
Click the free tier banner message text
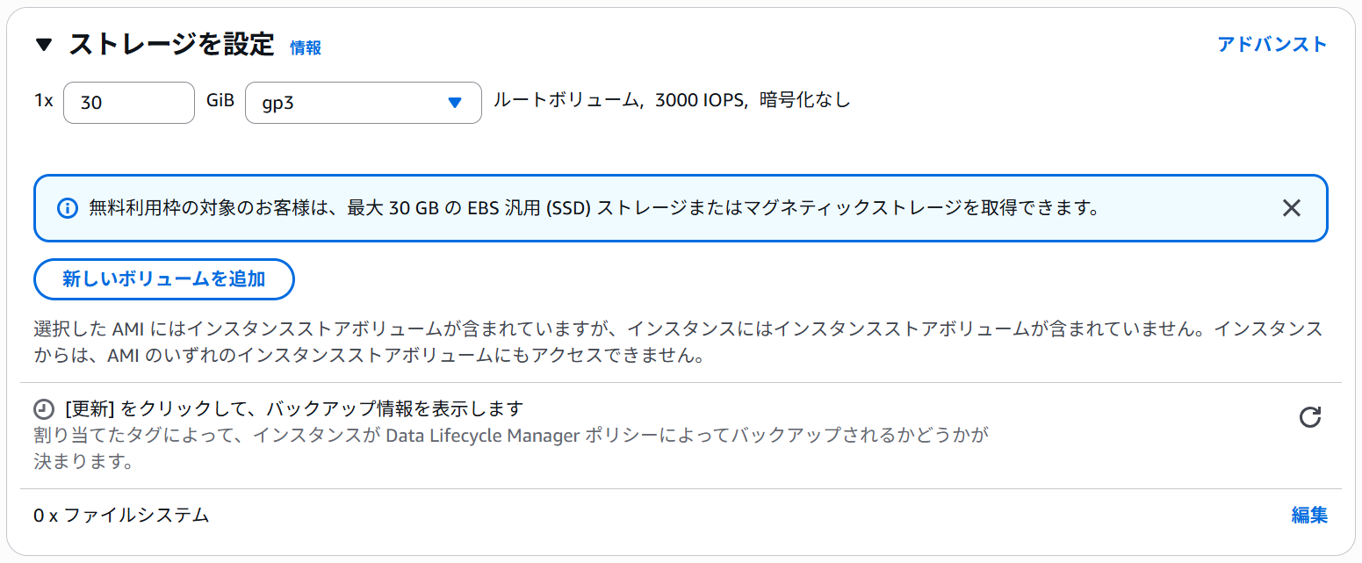[594, 208]
